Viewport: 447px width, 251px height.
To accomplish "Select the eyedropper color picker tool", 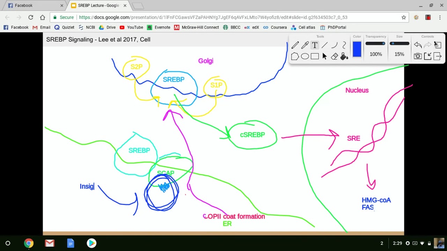I will pos(305,45).
